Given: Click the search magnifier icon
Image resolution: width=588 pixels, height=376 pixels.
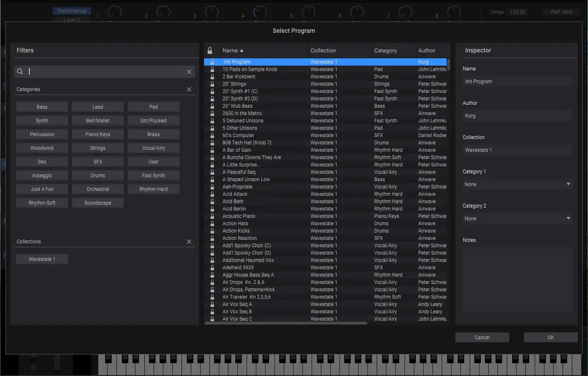Looking at the screenshot, I should [20, 71].
